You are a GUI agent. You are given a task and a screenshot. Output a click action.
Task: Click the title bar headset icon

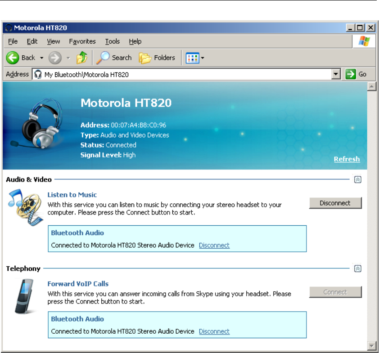tap(9, 28)
